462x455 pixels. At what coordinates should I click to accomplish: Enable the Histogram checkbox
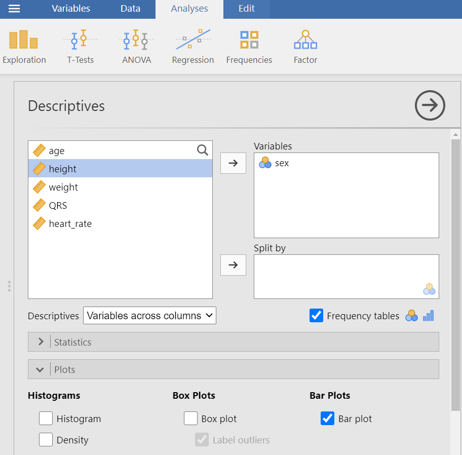pyautogui.click(x=46, y=419)
